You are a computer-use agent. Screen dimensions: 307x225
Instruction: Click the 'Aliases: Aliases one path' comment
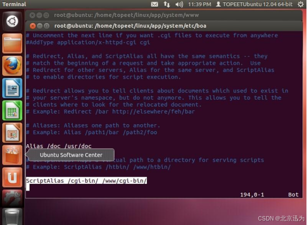[x=93, y=125]
